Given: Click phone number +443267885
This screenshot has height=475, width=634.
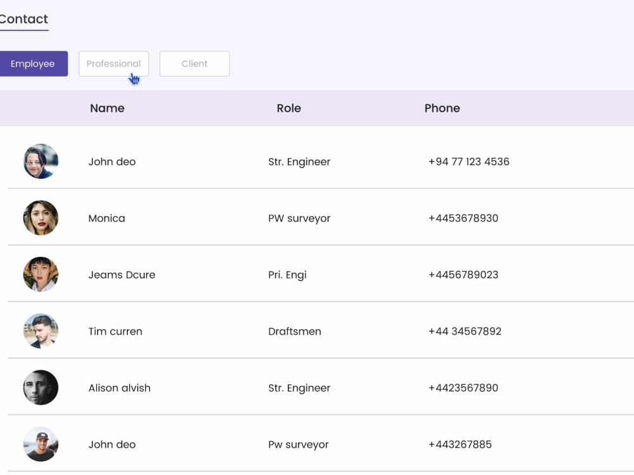Looking at the screenshot, I should pos(460,445).
